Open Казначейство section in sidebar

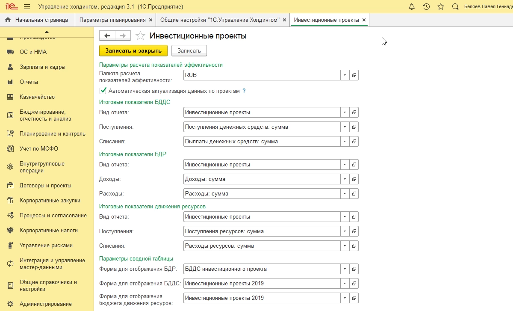click(x=37, y=97)
